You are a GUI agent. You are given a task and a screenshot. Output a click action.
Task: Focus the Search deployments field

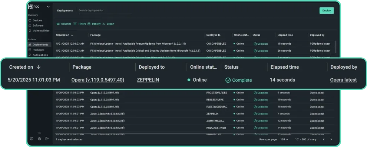pyautogui.click(x=105, y=10)
